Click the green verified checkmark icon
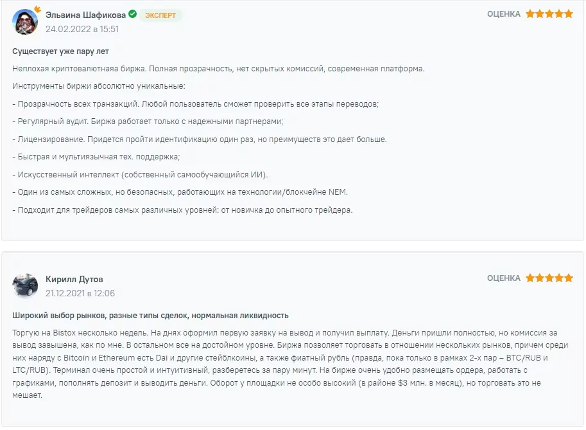The width and height of the screenshot is (586, 430). click(x=132, y=14)
